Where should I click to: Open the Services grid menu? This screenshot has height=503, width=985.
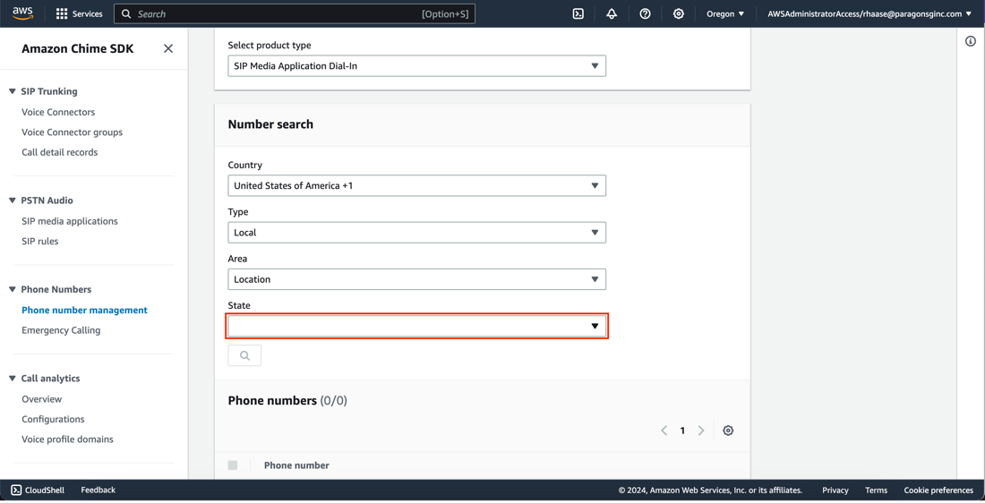(x=79, y=13)
